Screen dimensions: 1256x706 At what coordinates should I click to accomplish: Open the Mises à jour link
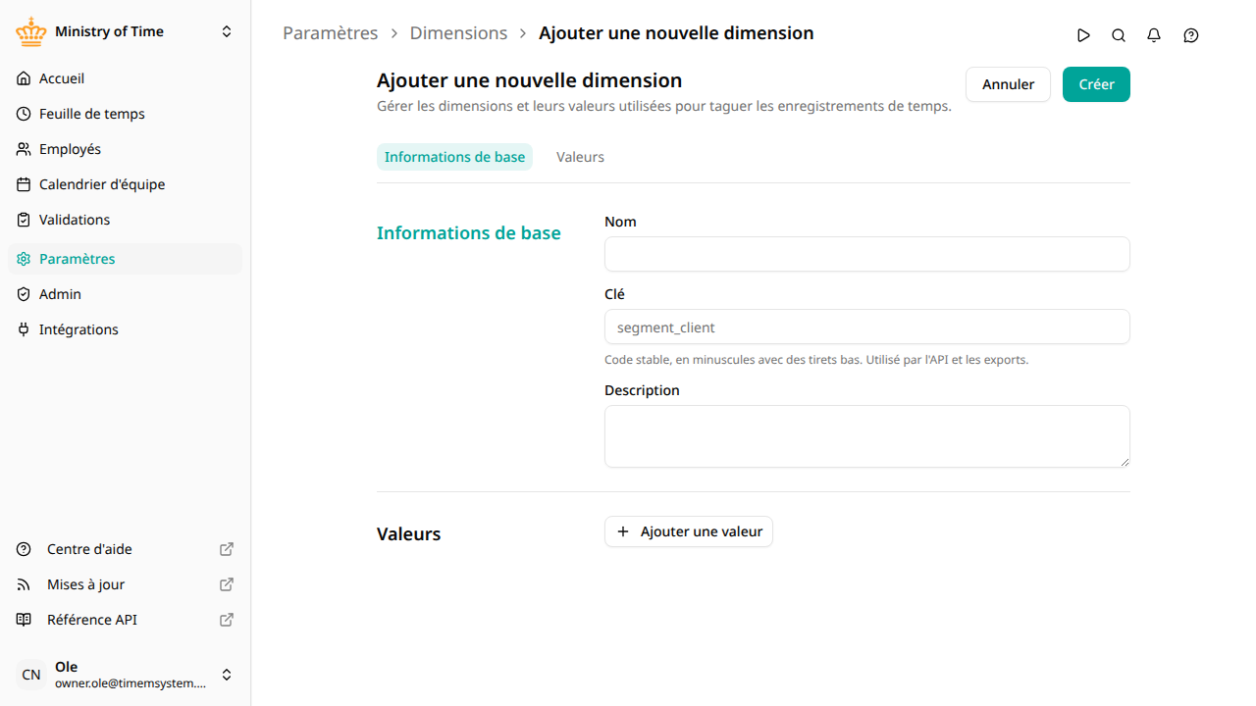pyautogui.click(x=125, y=584)
